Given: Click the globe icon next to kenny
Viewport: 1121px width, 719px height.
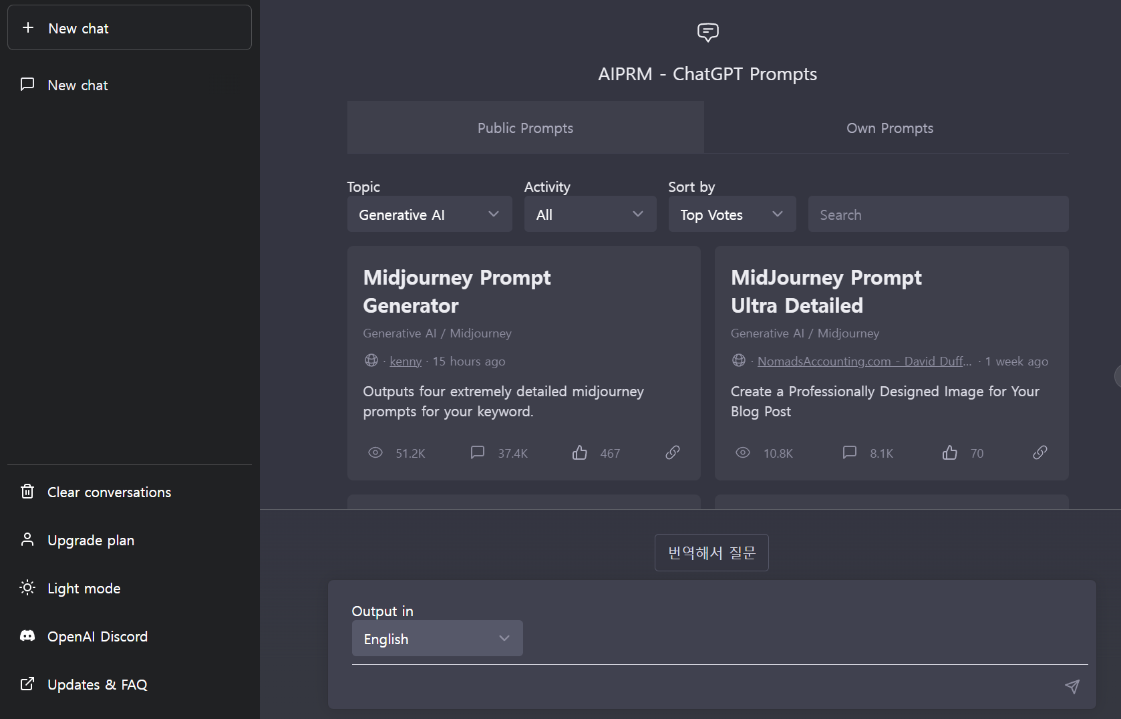Looking at the screenshot, I should click(371, 360).
